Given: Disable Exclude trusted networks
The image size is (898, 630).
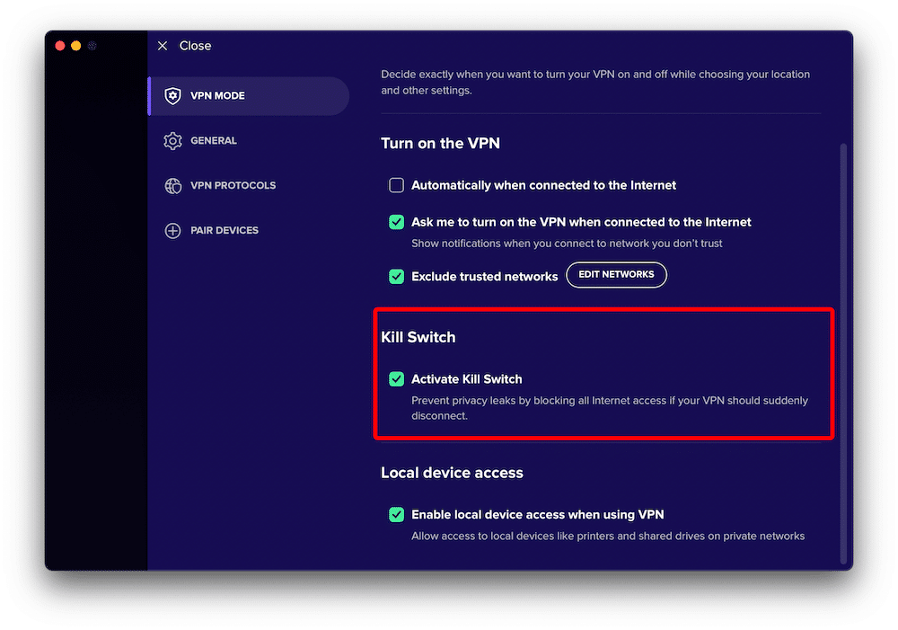Looking at the screenshot, I should (x=396, y=276).
